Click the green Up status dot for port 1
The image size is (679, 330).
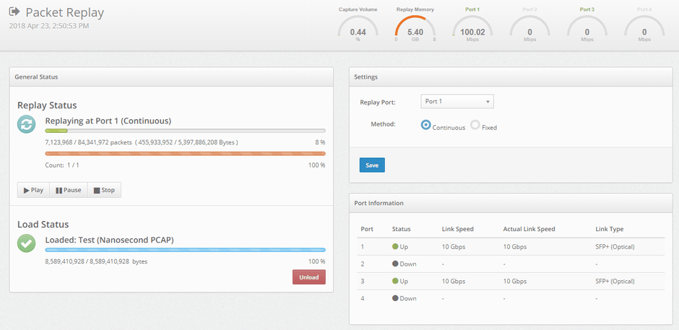(x=395, y=247)
